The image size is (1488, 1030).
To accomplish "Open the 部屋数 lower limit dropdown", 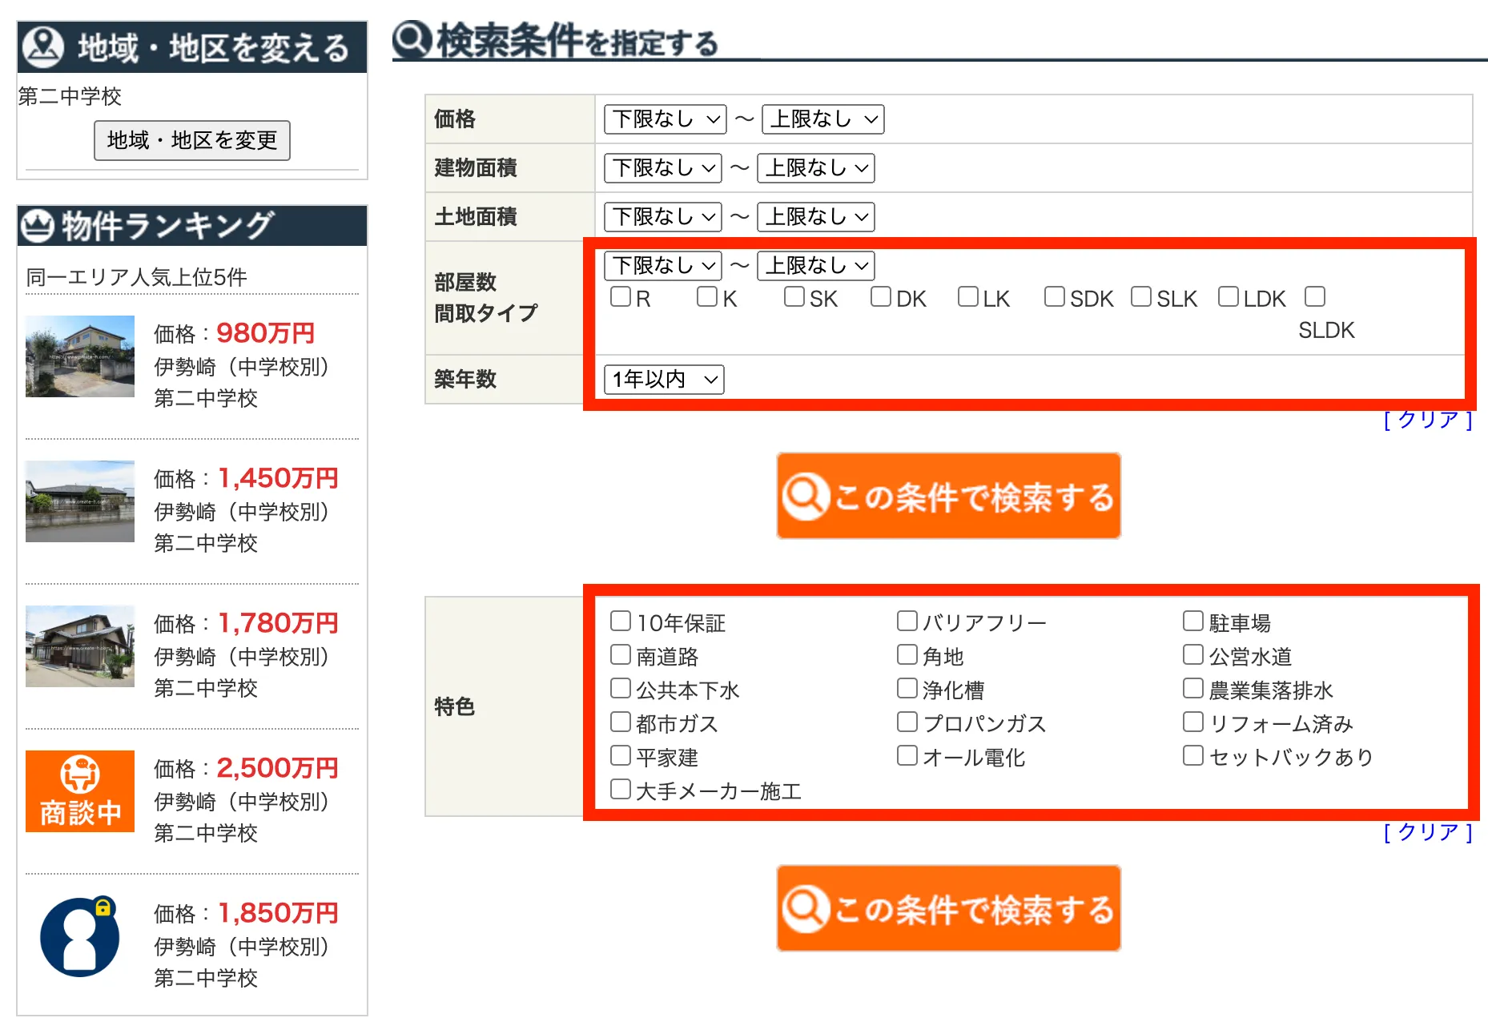I will pyautogui.click(x=662, y=265).
